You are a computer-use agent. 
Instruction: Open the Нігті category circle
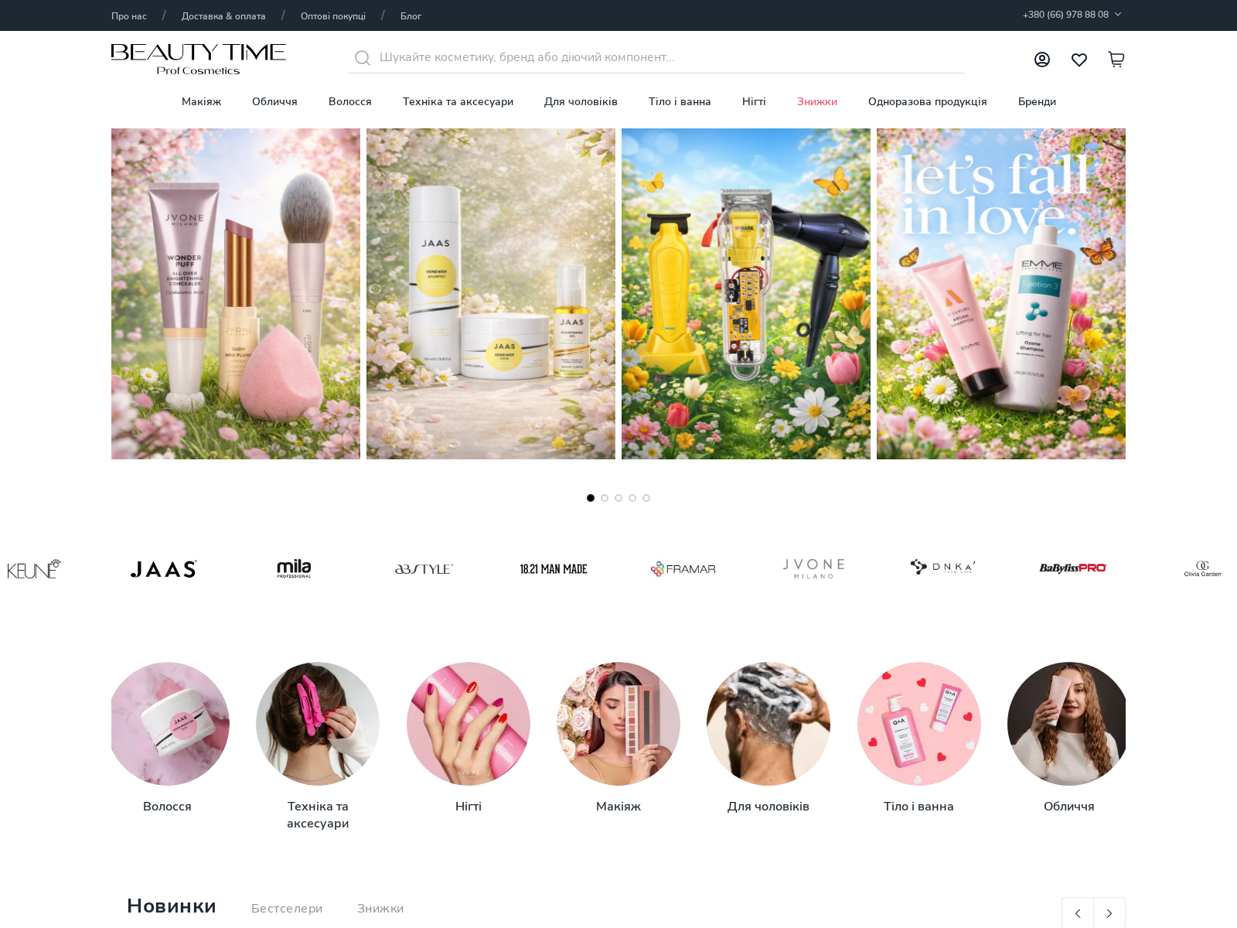click(469, 724)
